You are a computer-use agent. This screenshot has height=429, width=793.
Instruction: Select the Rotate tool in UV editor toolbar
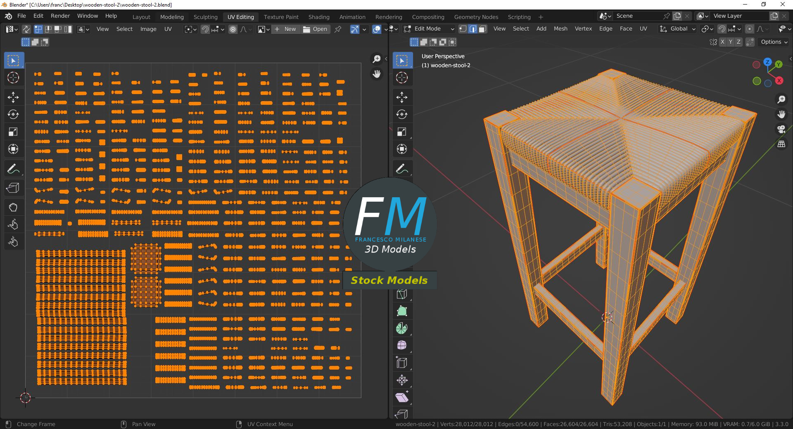pyautogui.click(x=13, y=115)
